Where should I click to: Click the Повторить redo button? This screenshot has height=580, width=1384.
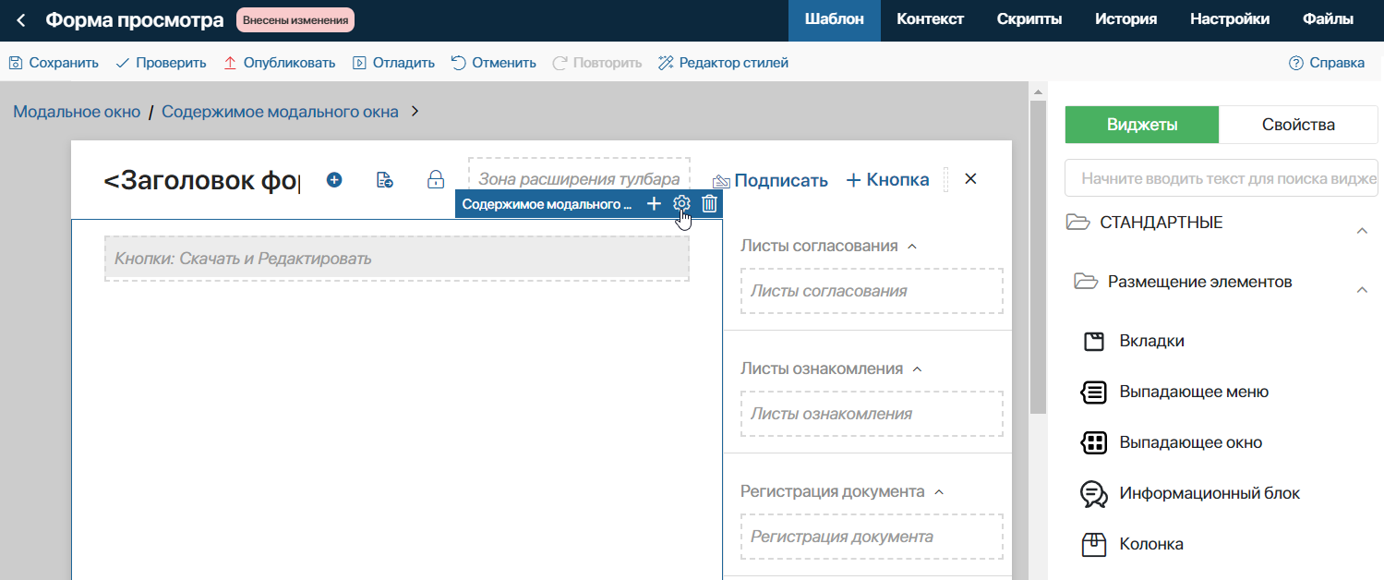pos(596,63)
